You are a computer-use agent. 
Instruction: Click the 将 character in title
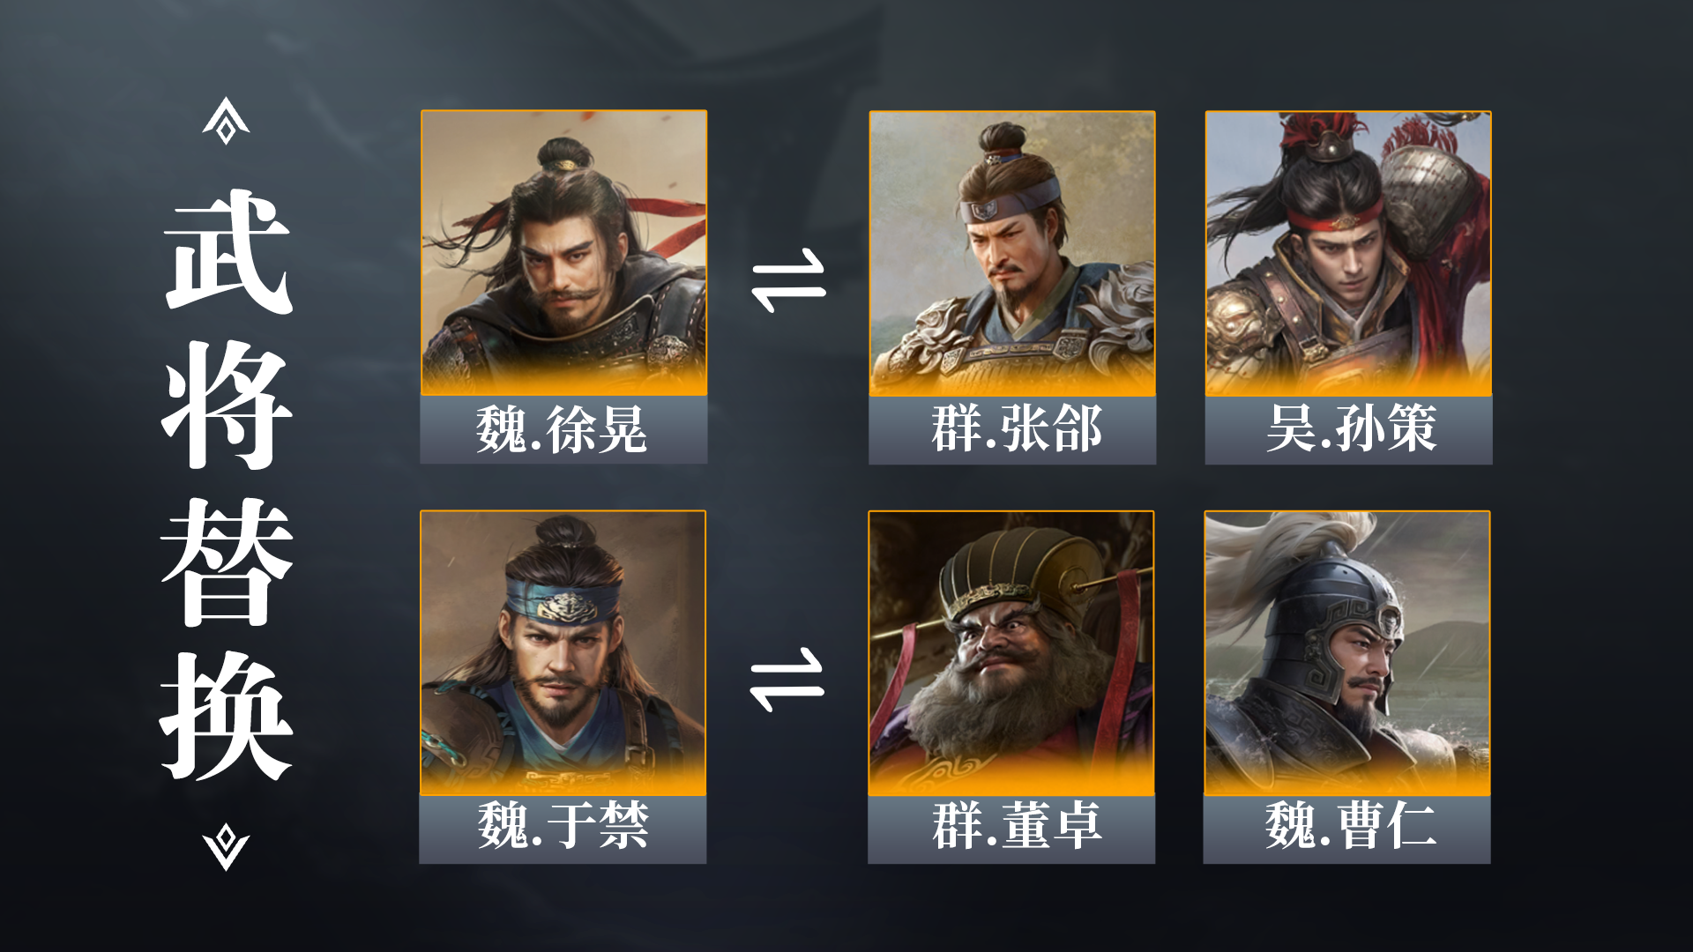[x=227, y=405]
